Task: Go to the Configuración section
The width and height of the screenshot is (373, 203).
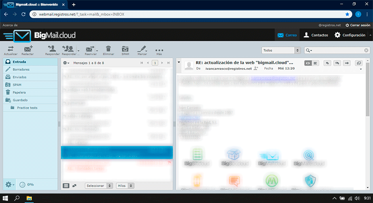Action: 350,35
